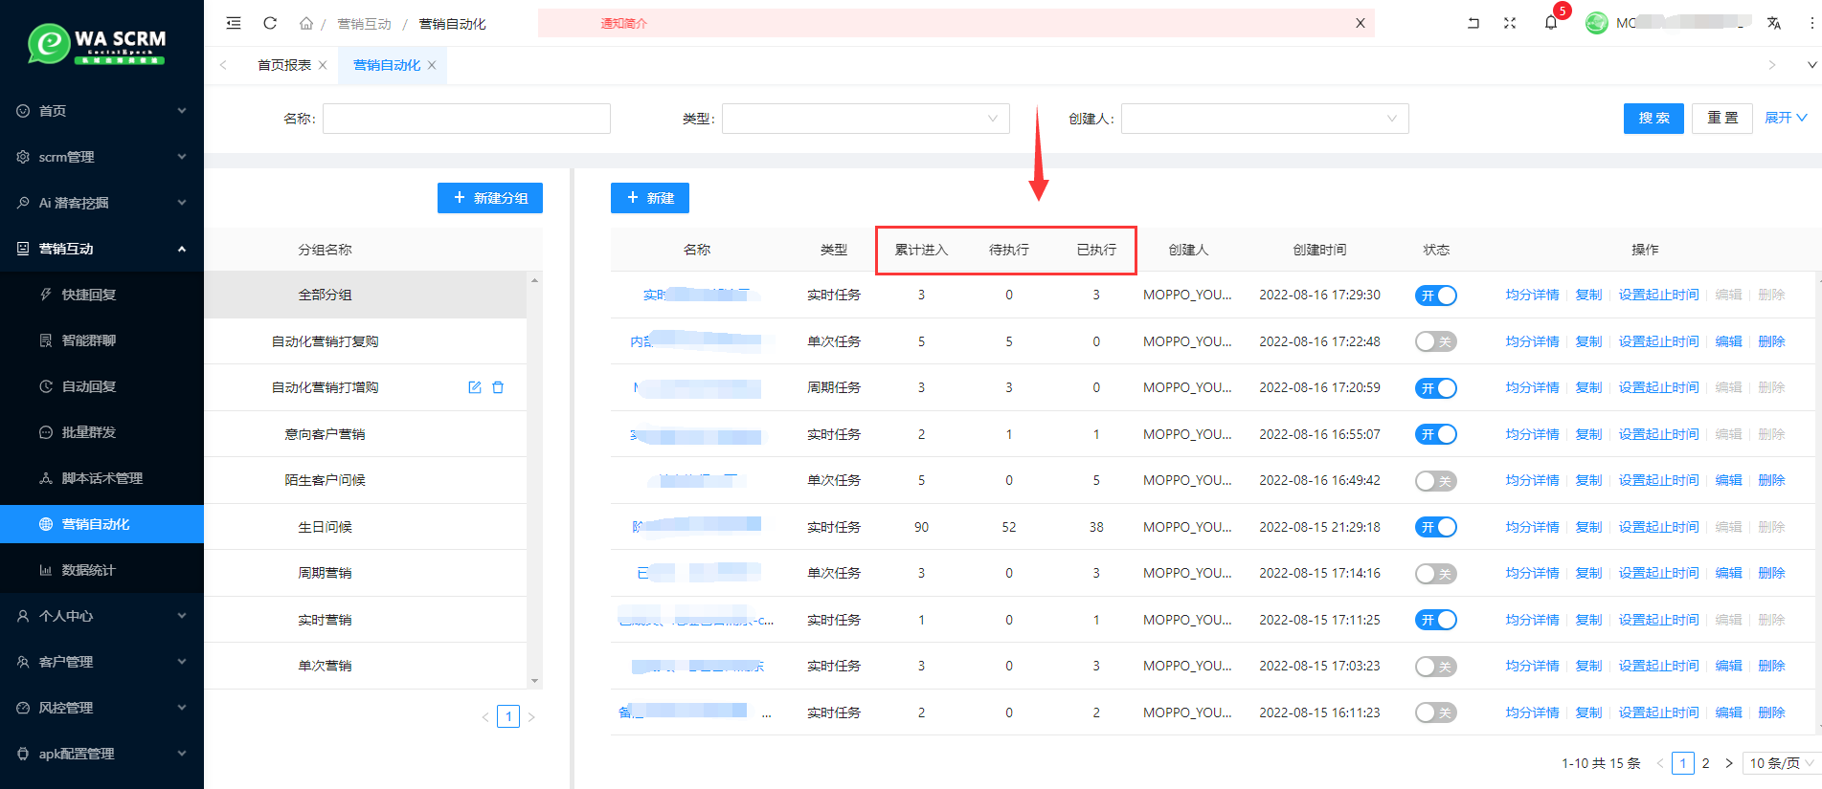Turn on switch for 17:22:48 task

pos(1436,341)
